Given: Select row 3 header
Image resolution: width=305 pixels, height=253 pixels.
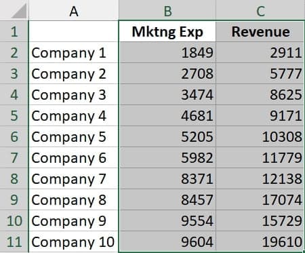Looking at the screenshot, I should (x=14, y=73).
